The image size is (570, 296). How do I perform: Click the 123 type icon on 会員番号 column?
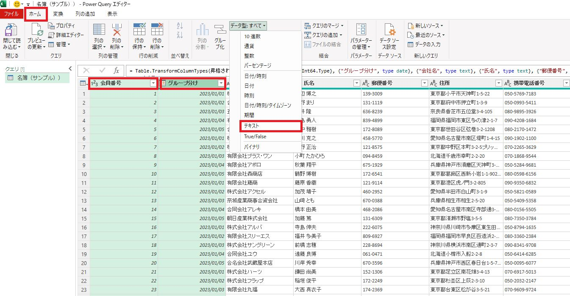click(x=95, y=84)
